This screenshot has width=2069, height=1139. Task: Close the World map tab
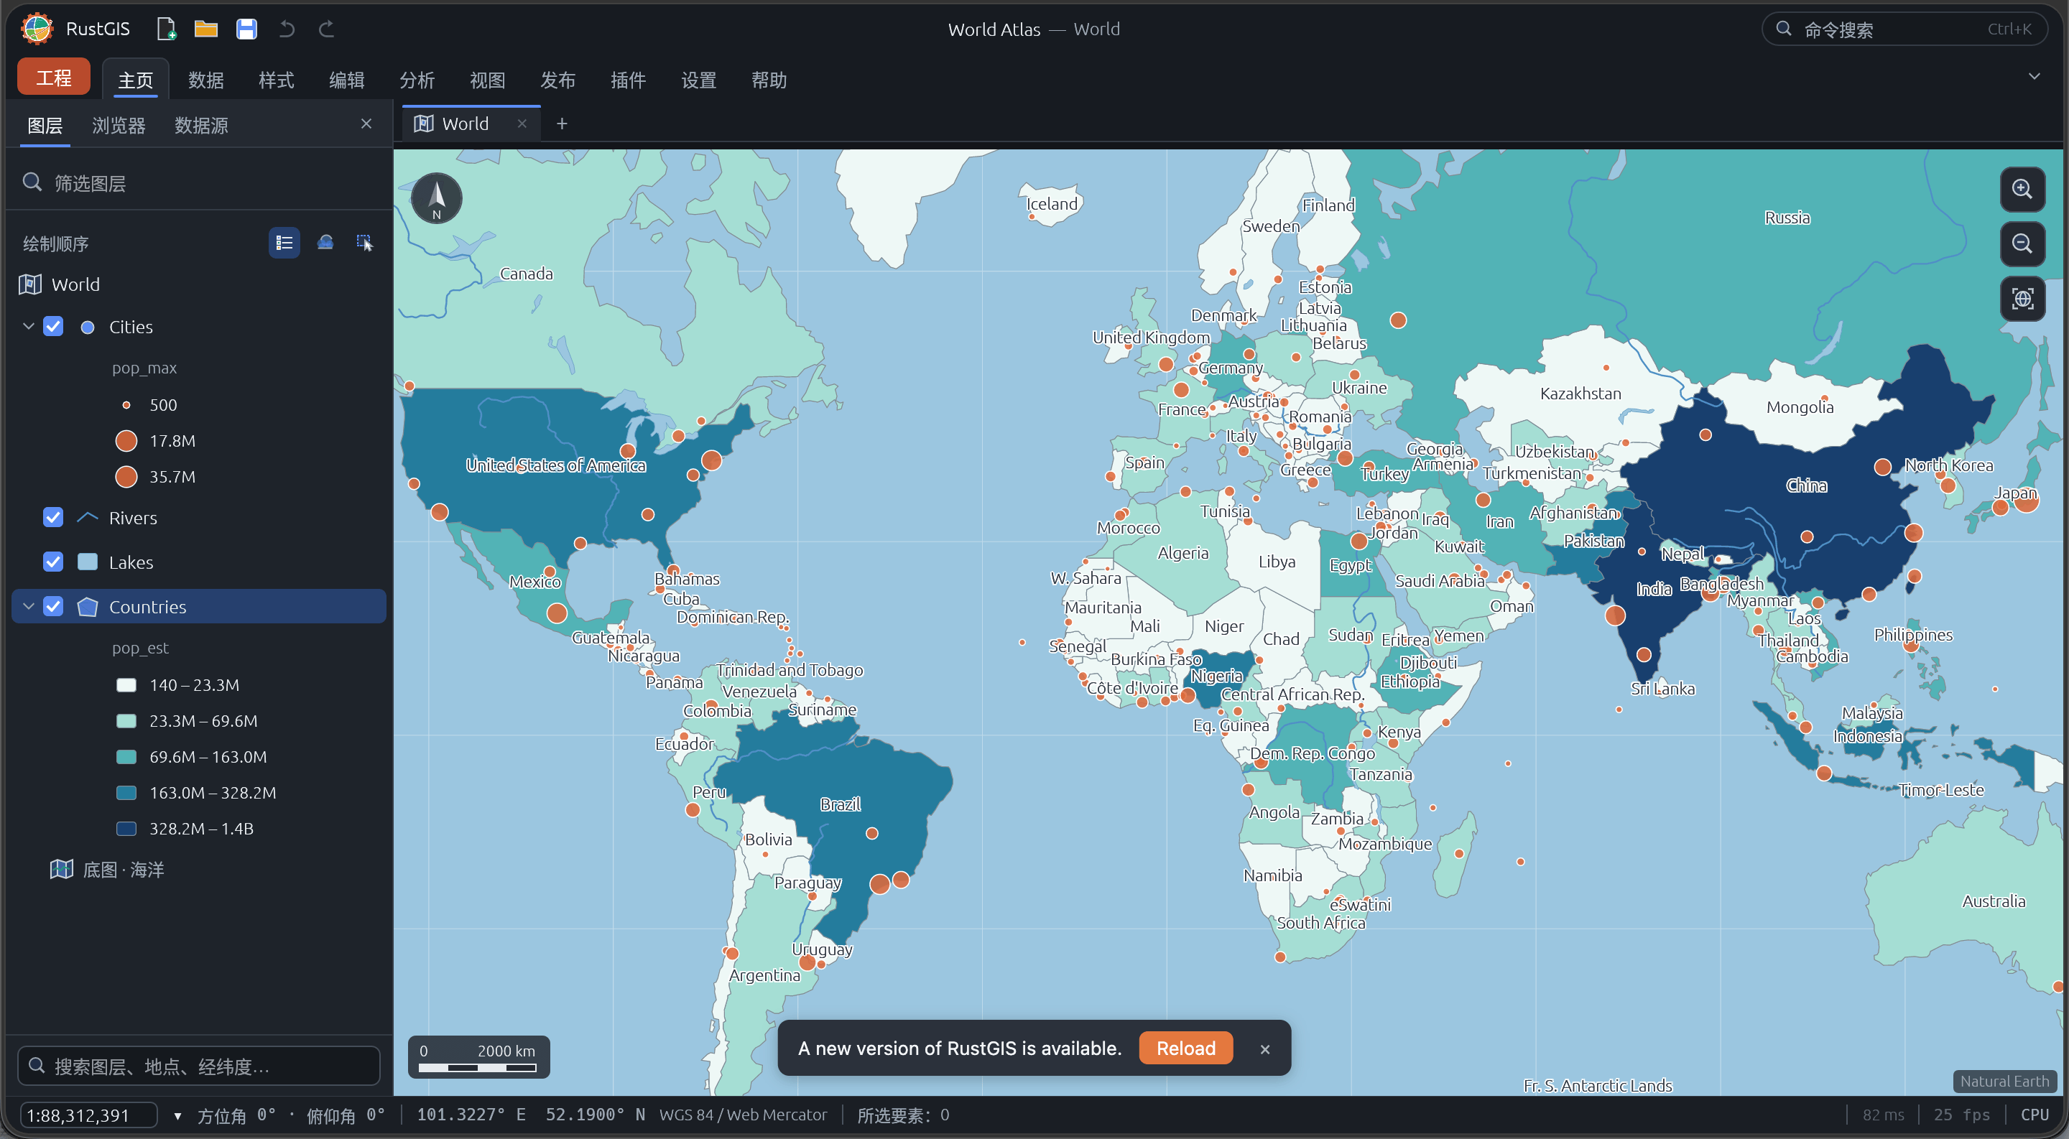tap(522, 124)
